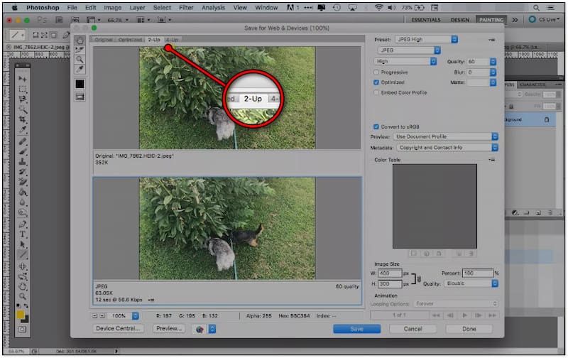Open the Analysis menu
The image size is (568, 358).
coord(213,7)
